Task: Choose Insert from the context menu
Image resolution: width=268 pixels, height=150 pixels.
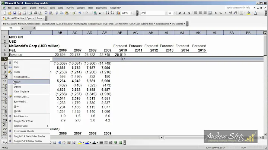Action: pos(29,82)
